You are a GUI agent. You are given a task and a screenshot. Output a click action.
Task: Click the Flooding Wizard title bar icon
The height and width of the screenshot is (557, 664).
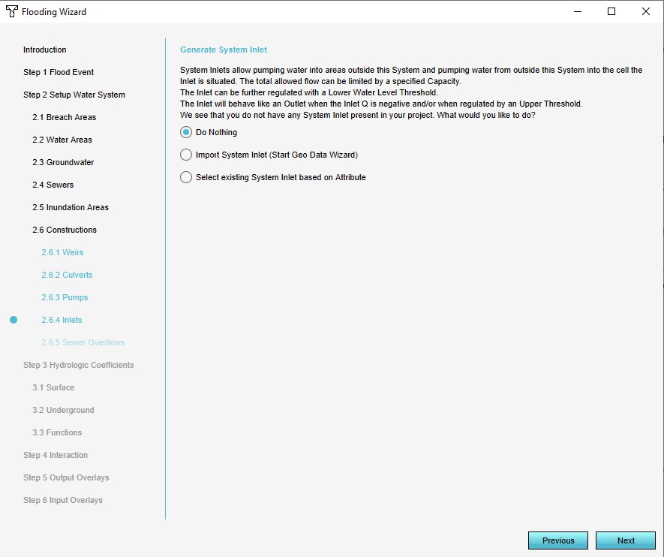point(11,12)
